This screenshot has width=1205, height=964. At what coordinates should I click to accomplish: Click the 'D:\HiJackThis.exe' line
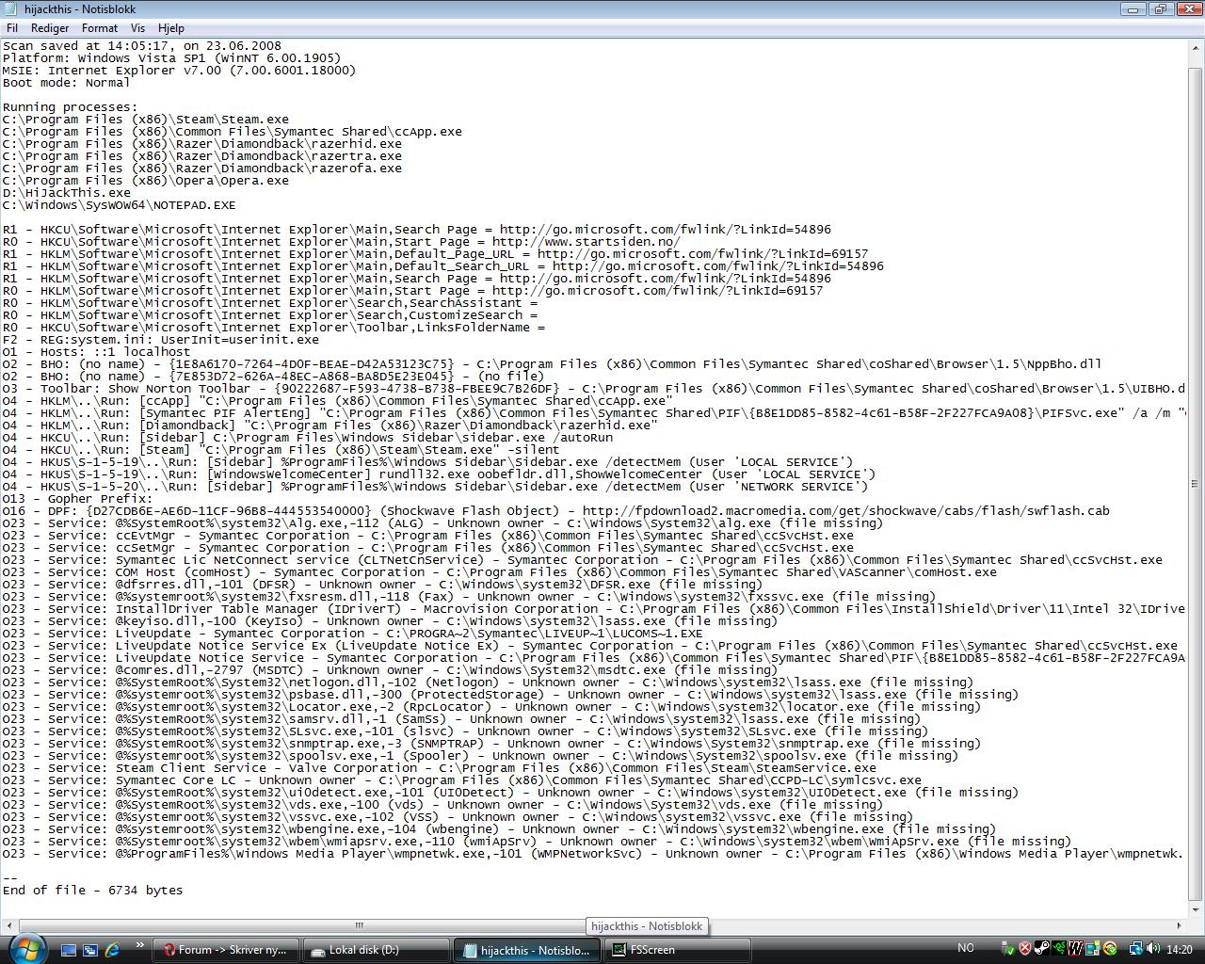[x=66, y=192]
